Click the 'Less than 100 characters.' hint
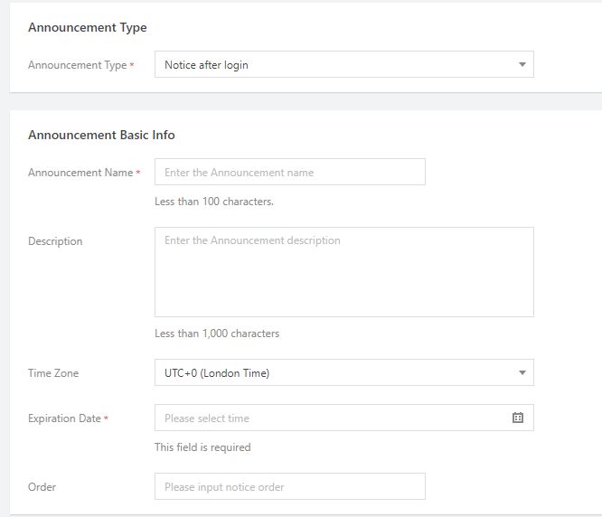The image size is (602, 517). click(214, 202)
